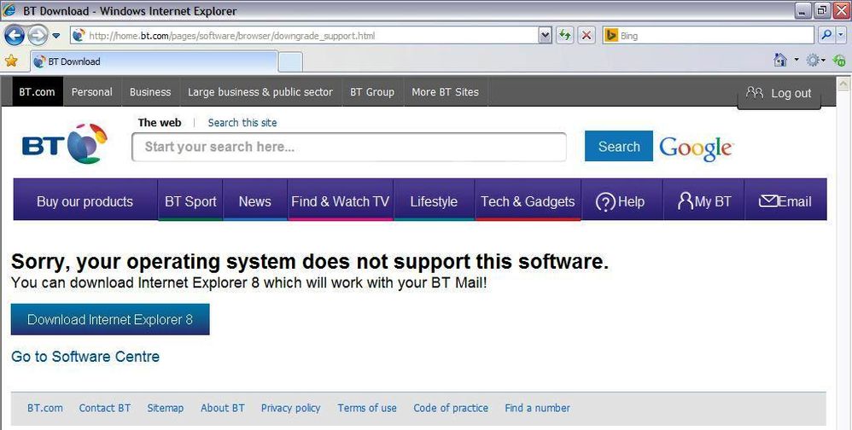Viewport: 852px width, 430px height.
Task: Follow the Go to Software Centre link
Action: click(x=85, y=357)
